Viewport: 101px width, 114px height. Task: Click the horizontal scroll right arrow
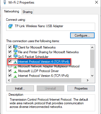pyautogui.click(x=88, y=80)
